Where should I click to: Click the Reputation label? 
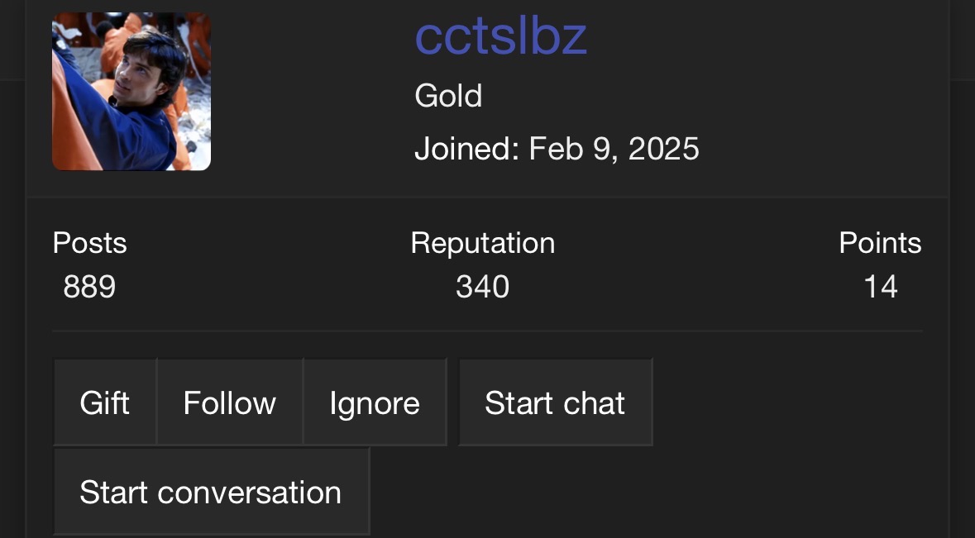[x=482, y=242]
